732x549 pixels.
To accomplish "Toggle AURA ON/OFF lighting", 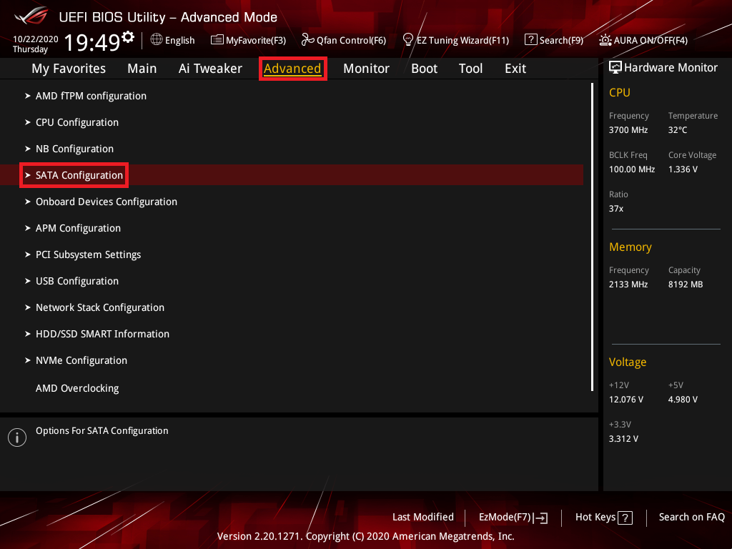I will click(x=605, y=40).
